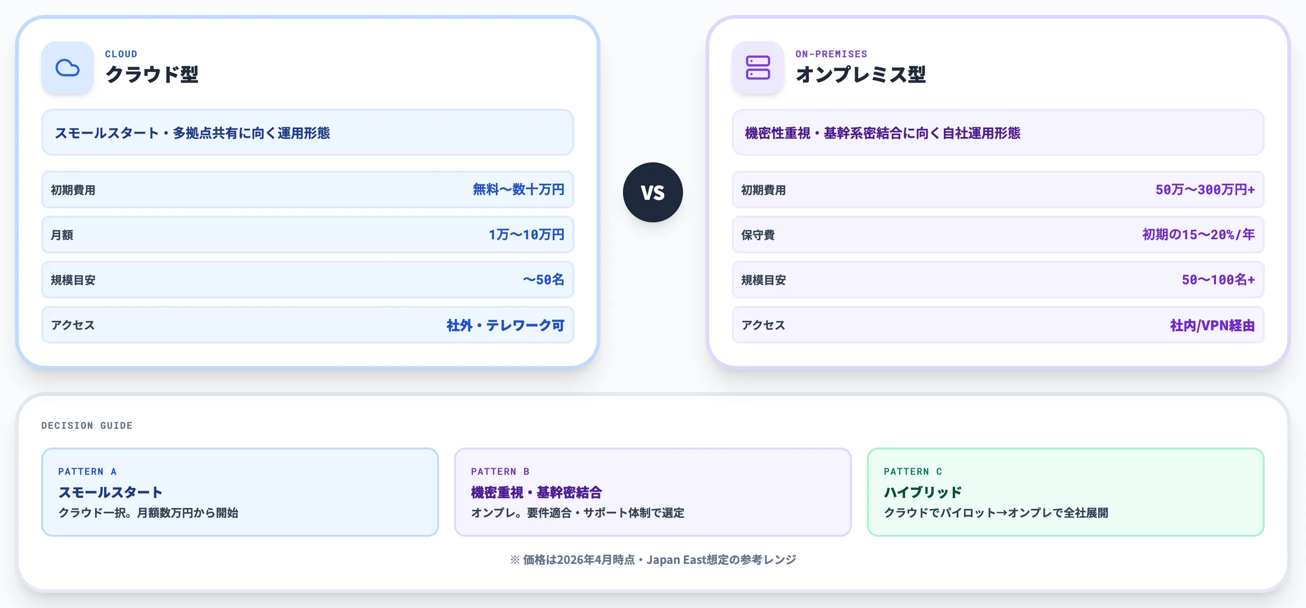This screenshot has height=608, width=1306.
Task: Click the スモールスタート・多拠点共有 summary banner
Action: tap(308, 132)
